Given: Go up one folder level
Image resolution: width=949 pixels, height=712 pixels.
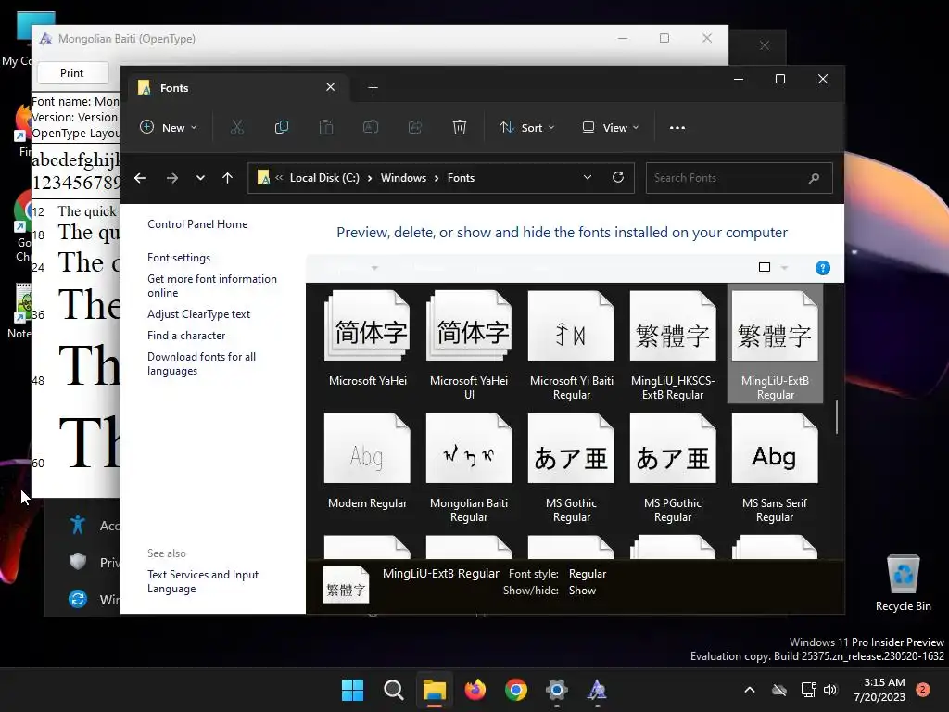Looking at the screenshot, I should pos(228,178).
